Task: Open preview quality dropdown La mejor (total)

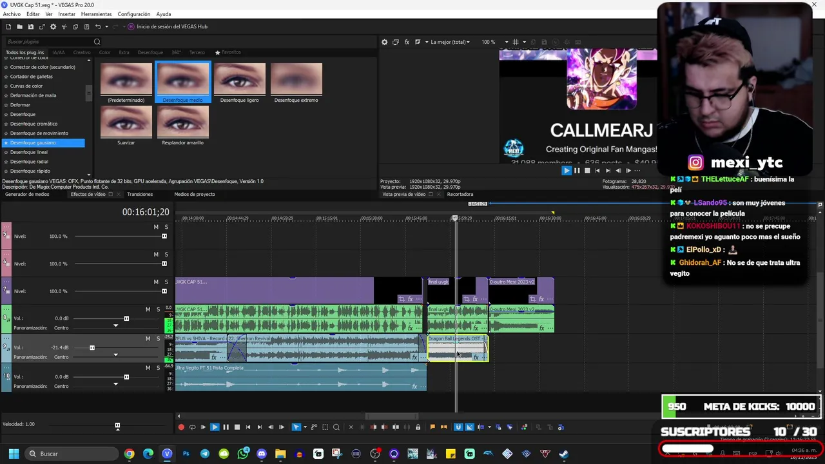Action: pos(450,42)
